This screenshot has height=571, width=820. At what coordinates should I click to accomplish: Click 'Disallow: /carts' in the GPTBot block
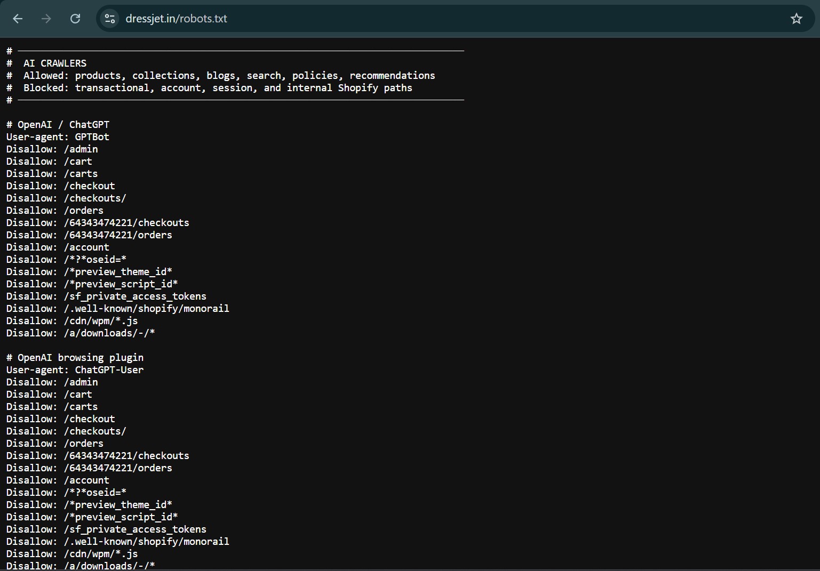point(52,173)
